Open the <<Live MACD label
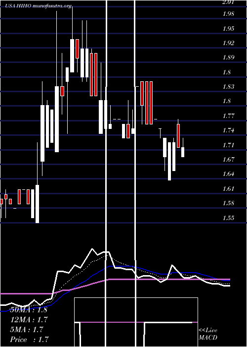 click(x=208, y=334)
